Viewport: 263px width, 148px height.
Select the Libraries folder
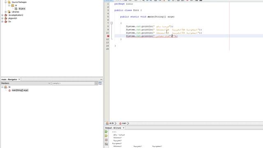coord(15,12)
